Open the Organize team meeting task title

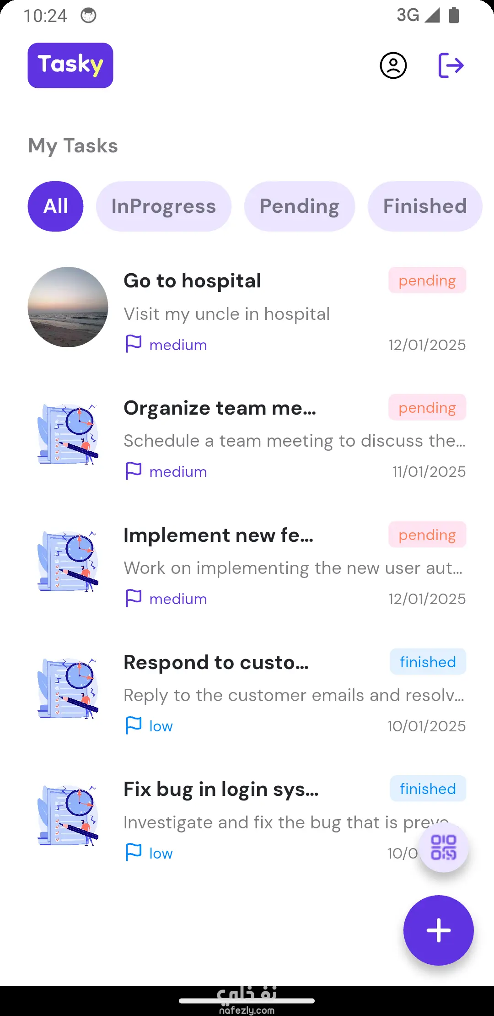pos(220,408)
